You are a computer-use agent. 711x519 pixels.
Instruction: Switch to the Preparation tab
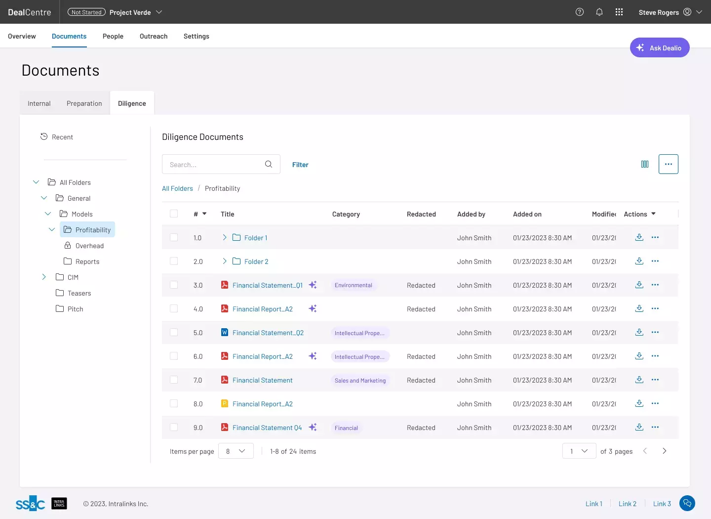click(84, 103)
